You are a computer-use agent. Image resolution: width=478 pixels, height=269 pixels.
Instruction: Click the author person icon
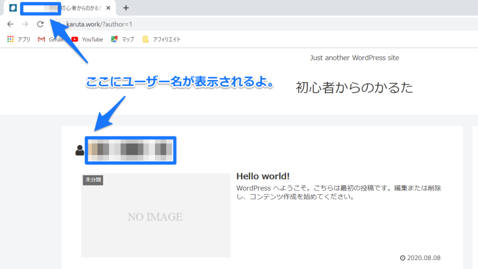[79, 150]
